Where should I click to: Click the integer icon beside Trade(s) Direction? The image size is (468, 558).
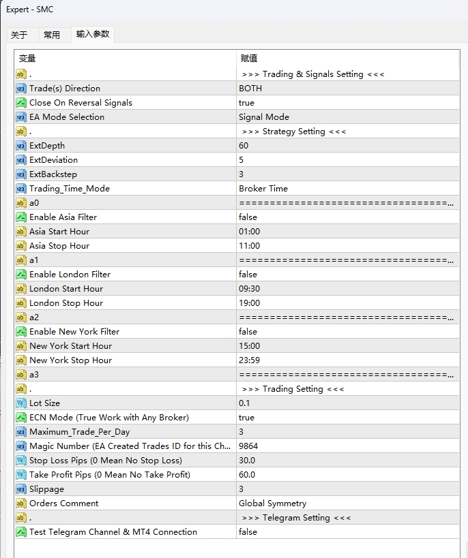coord(21,89)
